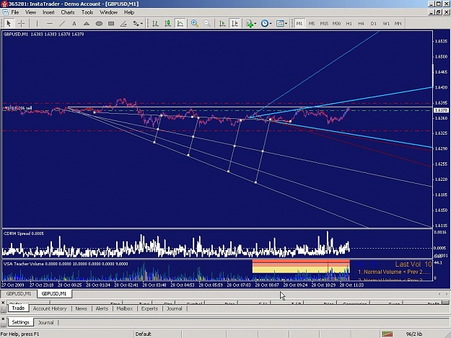Pick the trendline drawing tool
The image size is (451, 338).
click(x=62, y=24)
